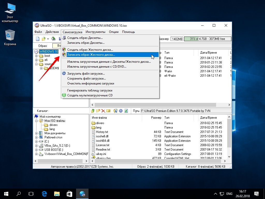The width and height of the screenshot is (265, 199).
Task: Expand the (C:) drive node
Action: pyautogui.click(x=36, y=141)
